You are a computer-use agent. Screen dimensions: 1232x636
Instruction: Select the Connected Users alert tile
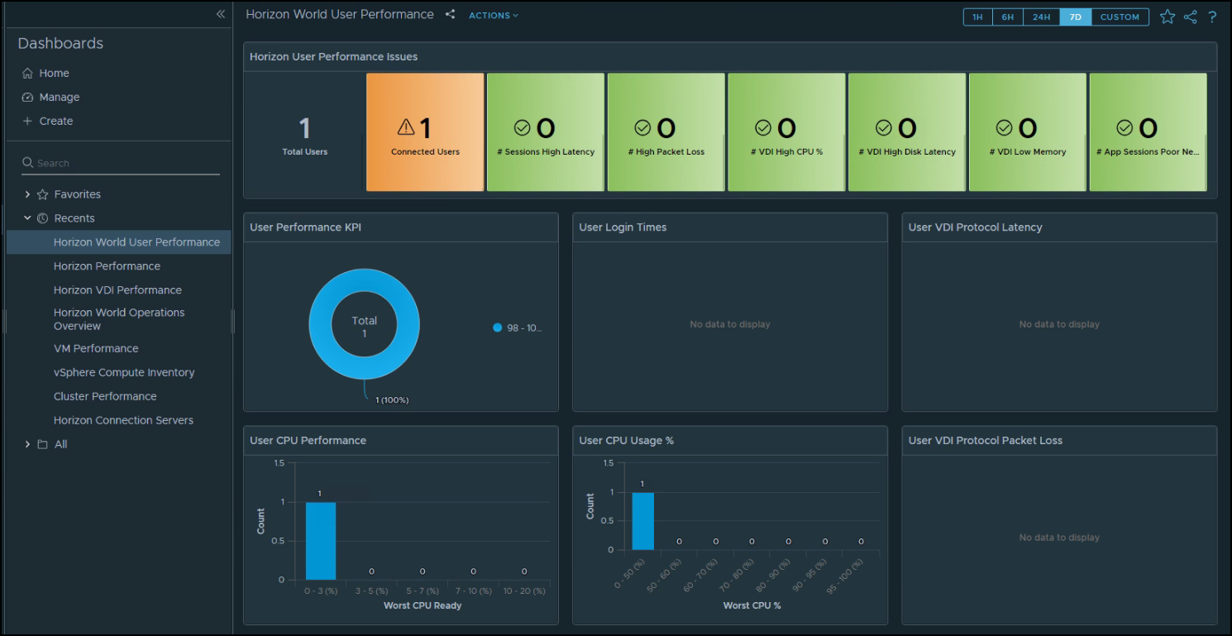[x=424, y=132]
